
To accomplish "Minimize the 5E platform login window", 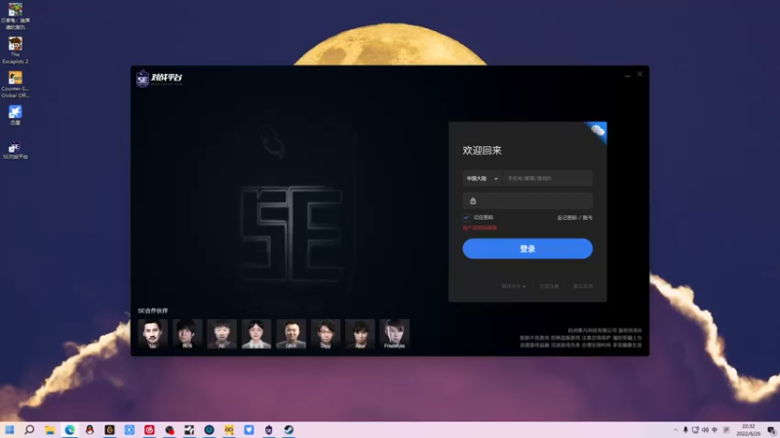I will (627, 75).
